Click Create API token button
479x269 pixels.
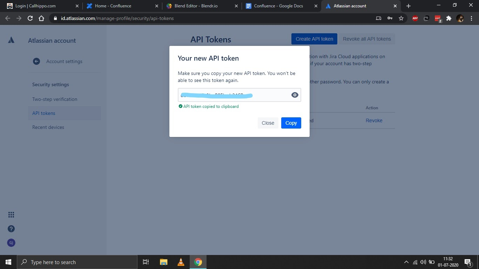[x=314, y=39]
